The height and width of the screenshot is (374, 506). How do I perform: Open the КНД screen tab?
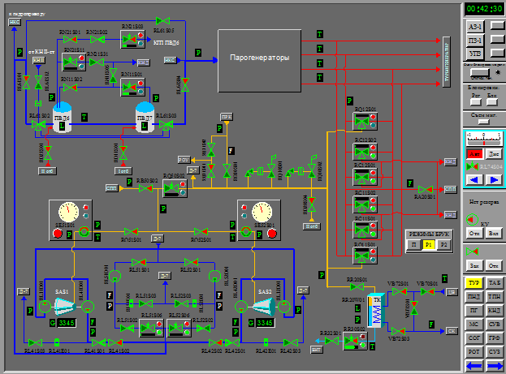coord(495,311)
